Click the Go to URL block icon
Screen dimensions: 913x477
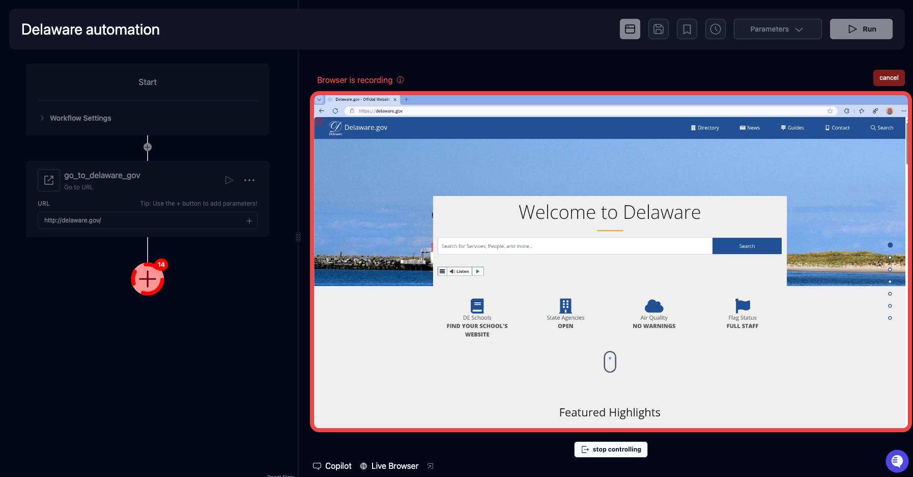(x=49, y=180)
